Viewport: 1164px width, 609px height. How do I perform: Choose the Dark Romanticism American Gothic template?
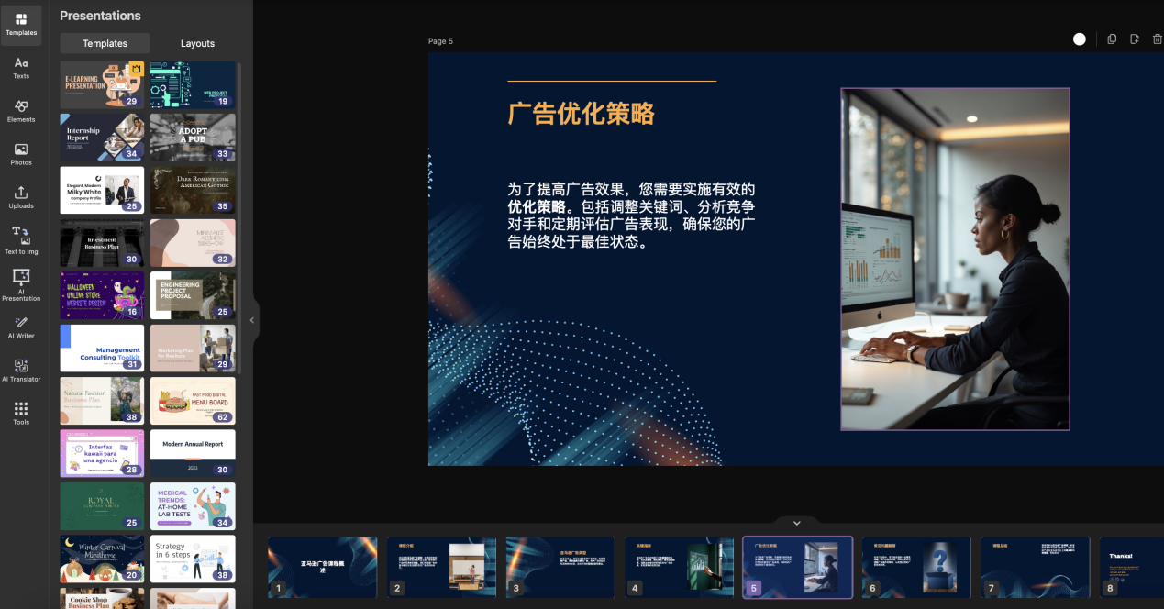tap(193, 190)
